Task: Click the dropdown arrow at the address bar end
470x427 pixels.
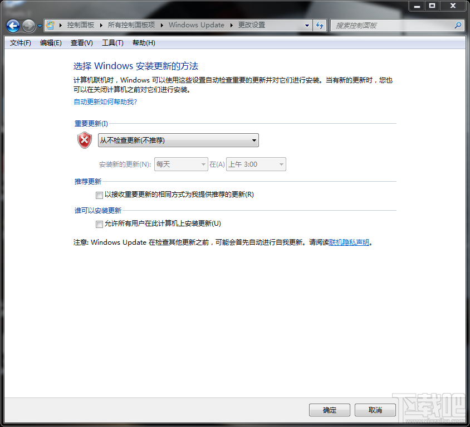Action: [x=307, y=25]
